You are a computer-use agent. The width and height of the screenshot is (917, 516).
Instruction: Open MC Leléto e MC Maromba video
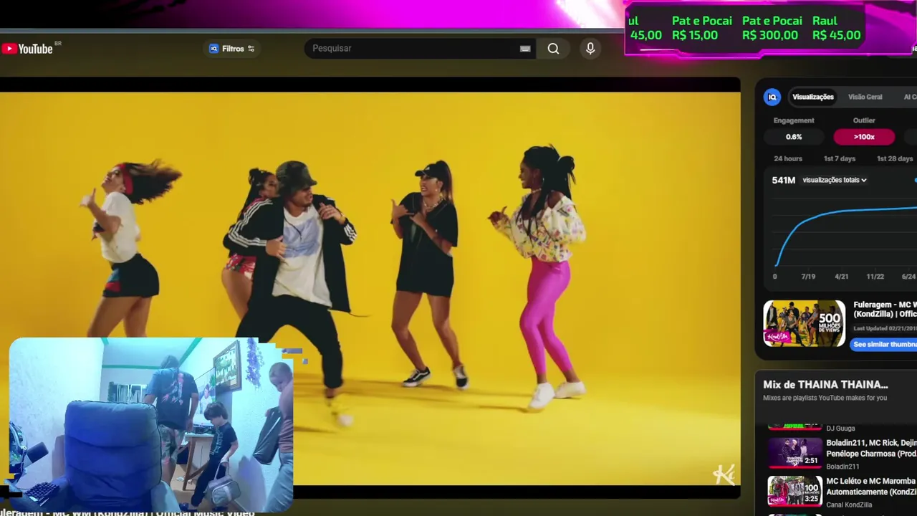(871, 487)
